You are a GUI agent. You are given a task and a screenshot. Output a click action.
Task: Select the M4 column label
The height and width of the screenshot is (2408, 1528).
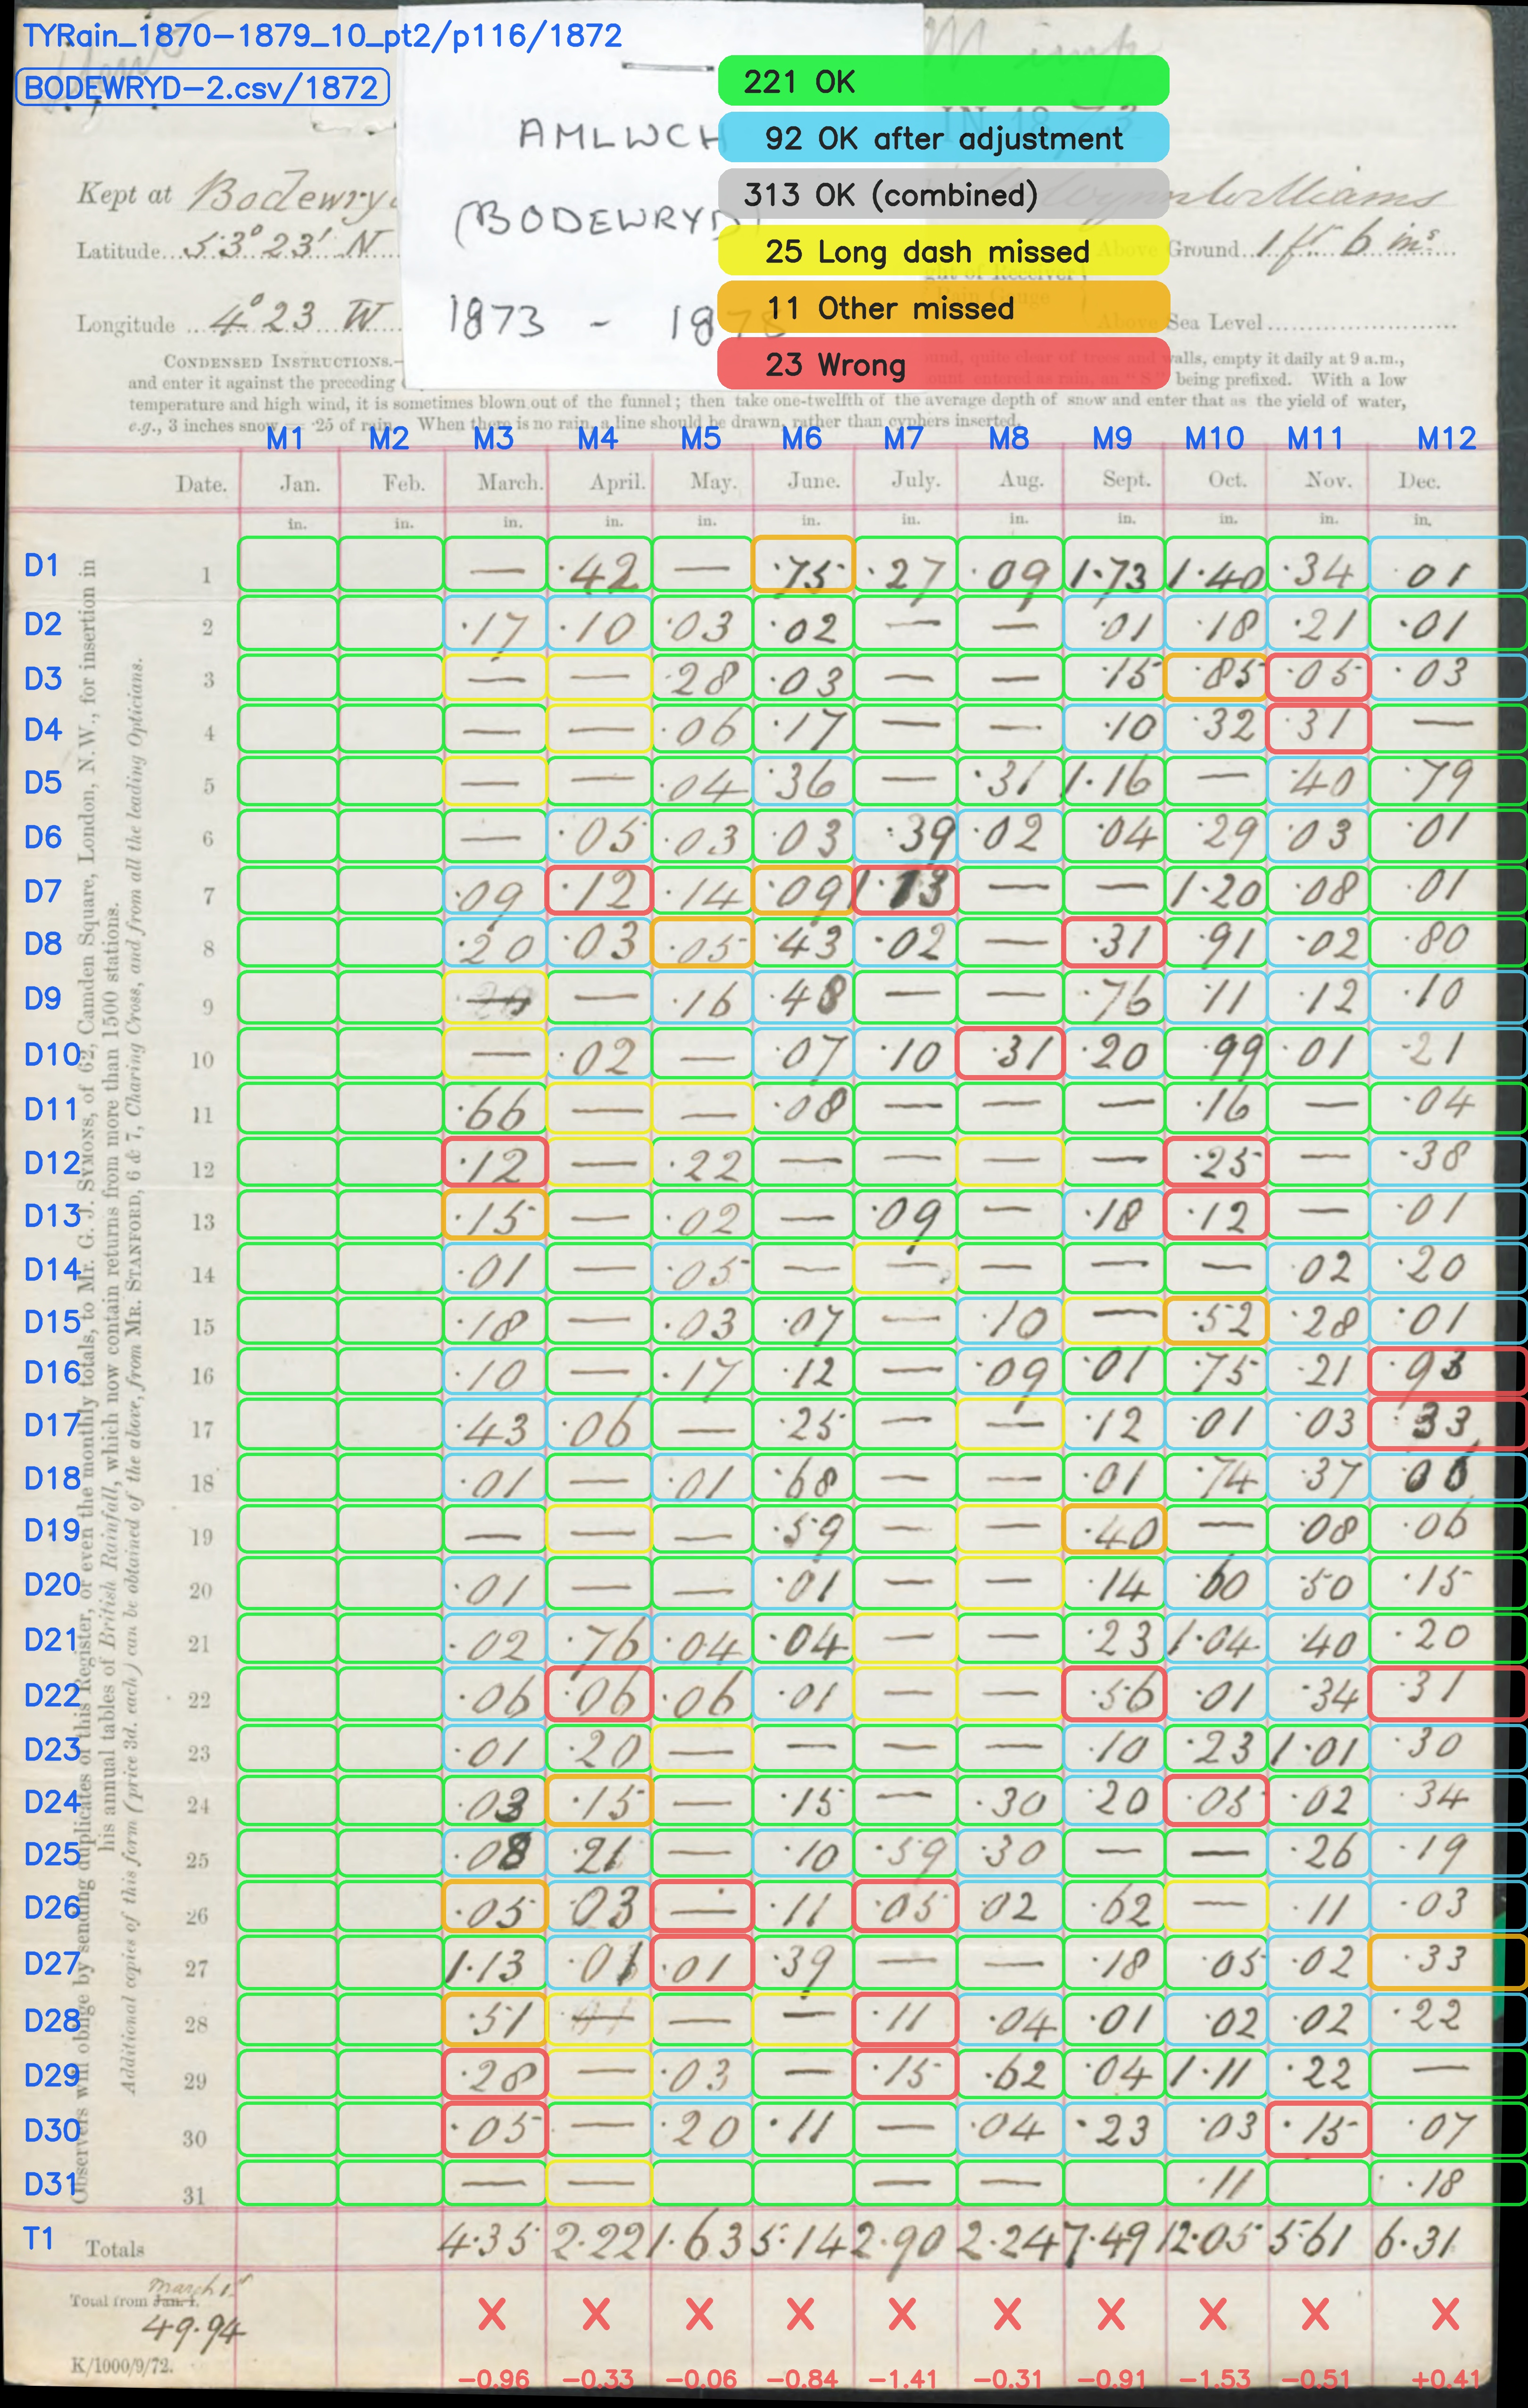tap(597, 438)
